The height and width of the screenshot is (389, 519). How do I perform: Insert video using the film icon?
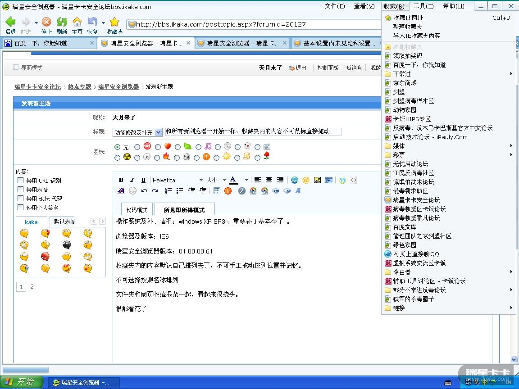pyautogui.click(x=329, y=180)
